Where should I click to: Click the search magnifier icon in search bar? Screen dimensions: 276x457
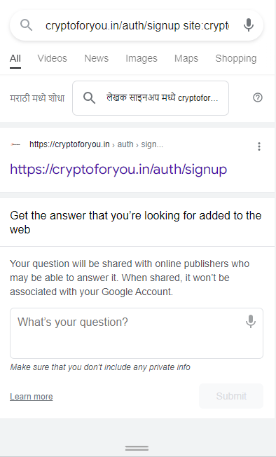(26, 26)
